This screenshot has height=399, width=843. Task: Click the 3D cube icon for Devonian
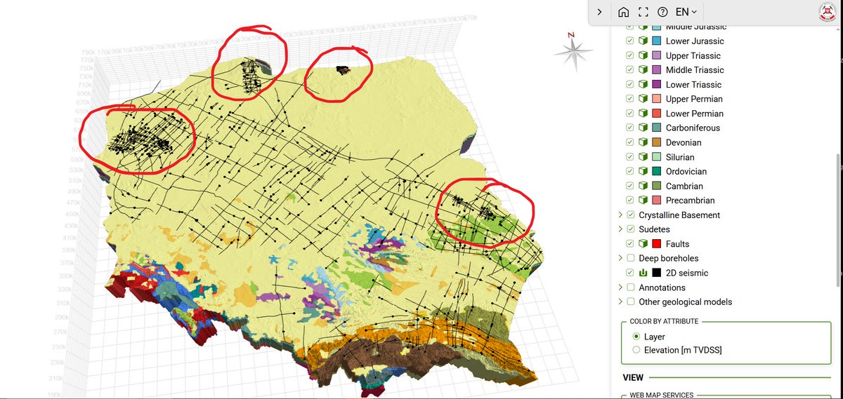point(643,142)
